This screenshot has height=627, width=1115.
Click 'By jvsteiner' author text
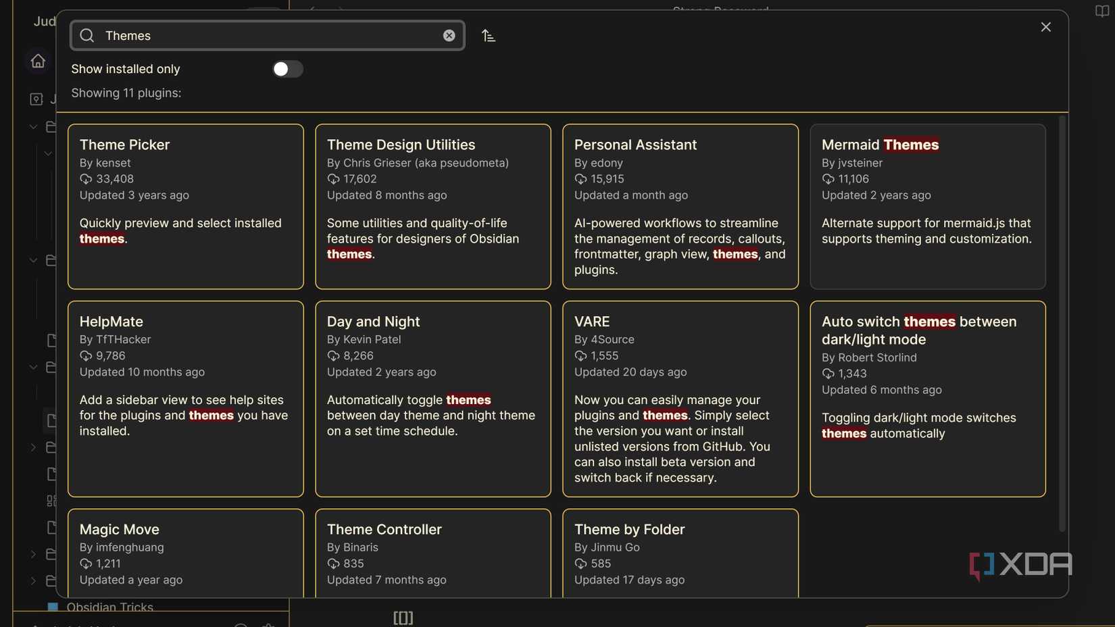coord(852,163)
